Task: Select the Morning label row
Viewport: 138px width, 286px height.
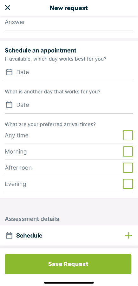Action: point(69,151)
